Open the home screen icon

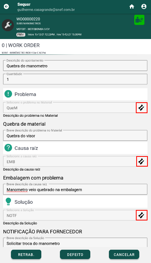(132, 7)
